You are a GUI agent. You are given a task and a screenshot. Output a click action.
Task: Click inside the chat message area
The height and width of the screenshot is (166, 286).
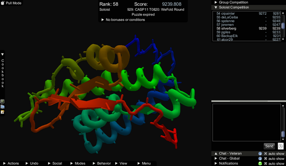(246, 122)
